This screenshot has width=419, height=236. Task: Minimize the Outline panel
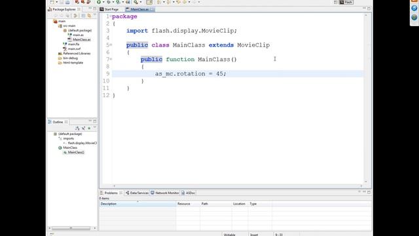[90, 121]
